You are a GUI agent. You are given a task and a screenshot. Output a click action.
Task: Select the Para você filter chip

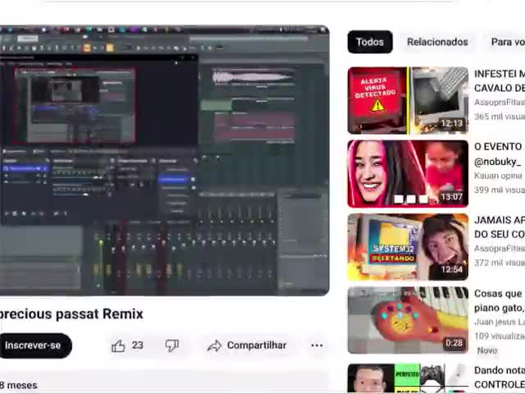(507, 42)
